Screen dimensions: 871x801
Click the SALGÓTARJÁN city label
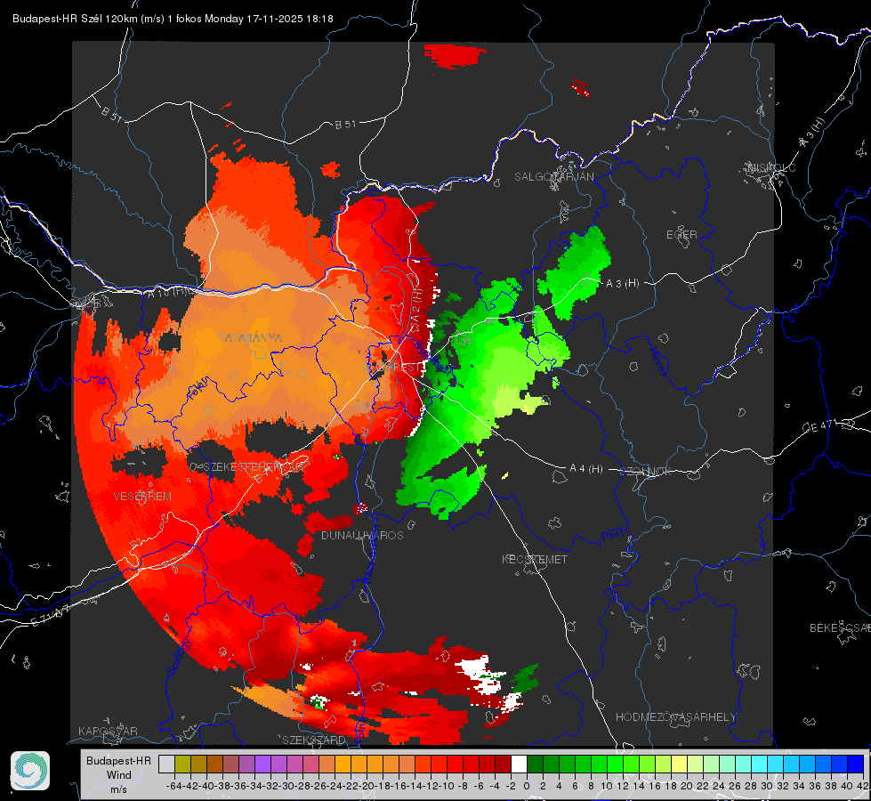coord(553,177)
